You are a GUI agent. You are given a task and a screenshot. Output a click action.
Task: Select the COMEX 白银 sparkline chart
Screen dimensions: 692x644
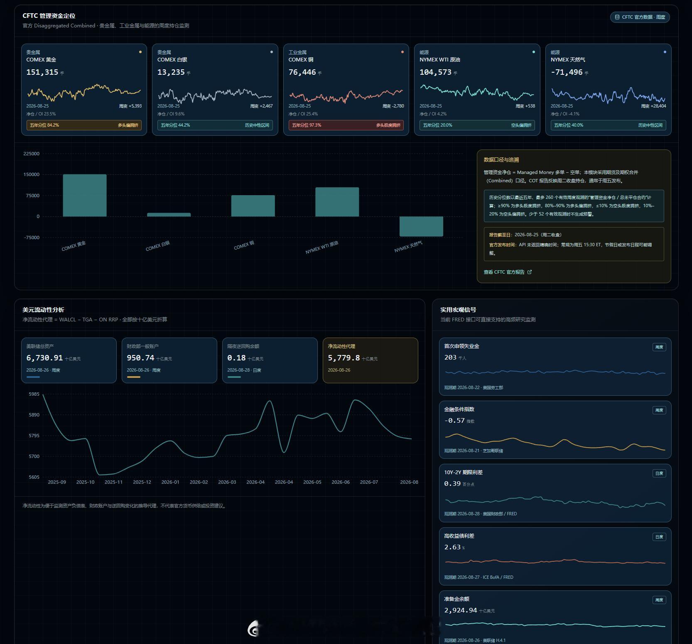pyautogui.click(x=215, y=95)
